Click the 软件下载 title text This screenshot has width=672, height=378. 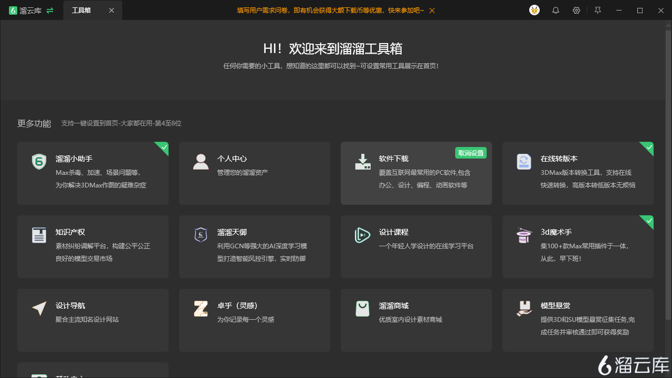click(x=394, y=159)
